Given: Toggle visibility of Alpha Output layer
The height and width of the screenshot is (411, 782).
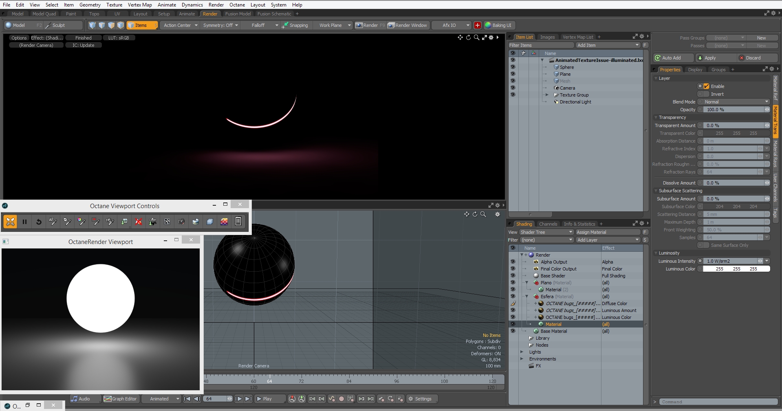Looking at the screenshot, I should pos(513,262).
